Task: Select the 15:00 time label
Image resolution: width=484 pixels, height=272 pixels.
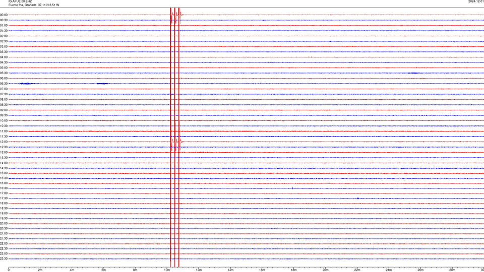Action: [x=4, y=173]
